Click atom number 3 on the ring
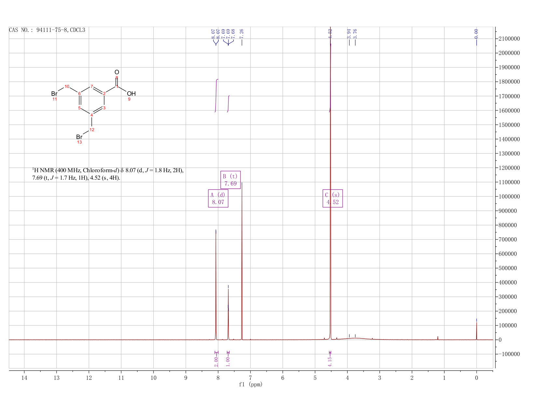537x415 pixels. pos(104,108)
